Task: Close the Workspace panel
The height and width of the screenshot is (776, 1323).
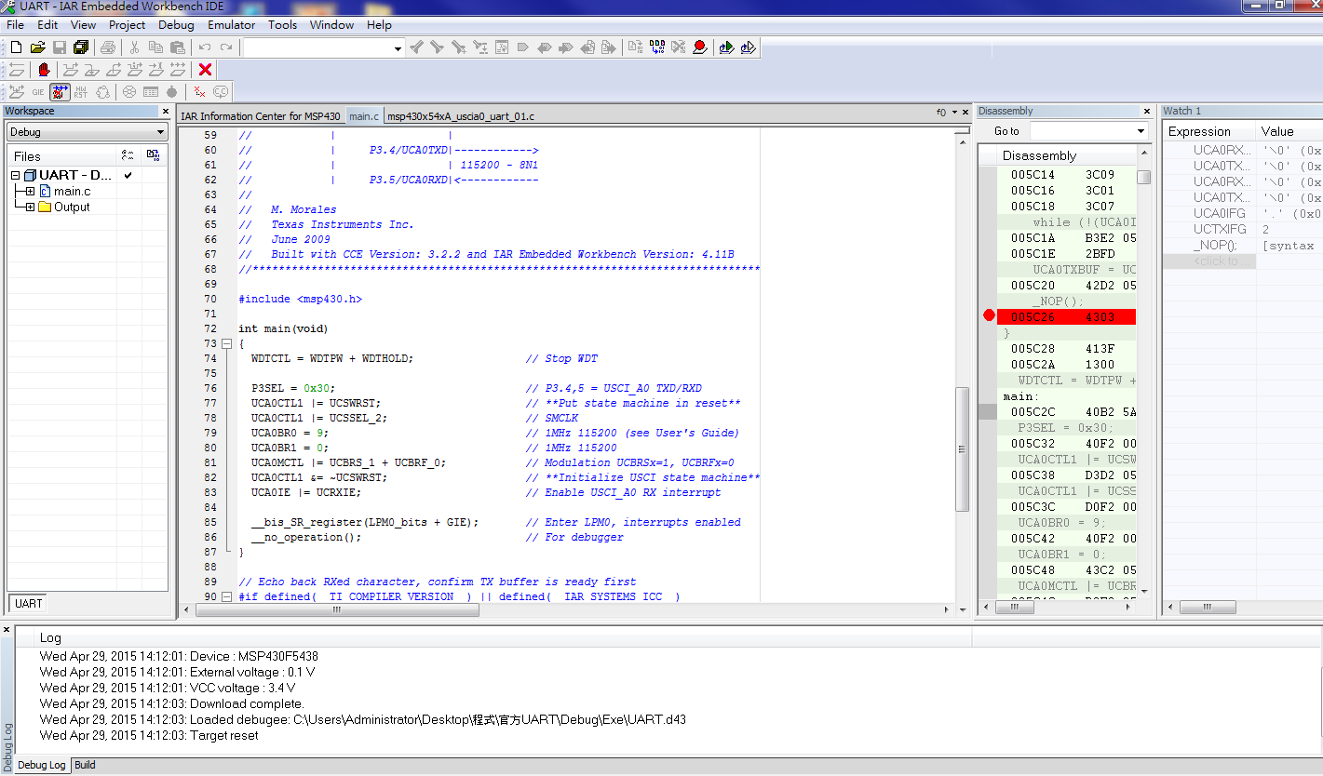Action: [166, 112]
